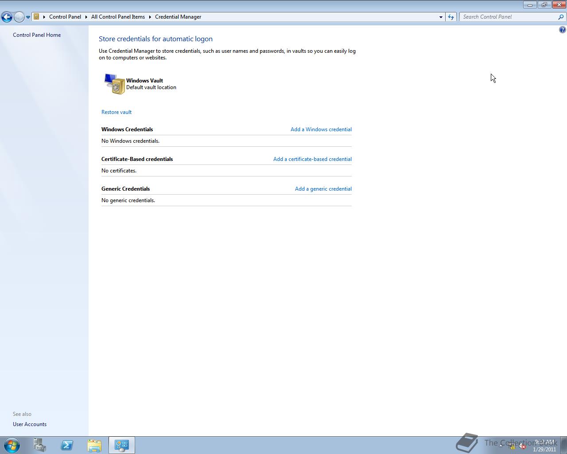This screenshot has height=454, width=567.
Task: Open the address bar previous locations dropdown
Action: point(441,17)
